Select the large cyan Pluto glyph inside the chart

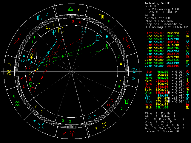point(98,38)
